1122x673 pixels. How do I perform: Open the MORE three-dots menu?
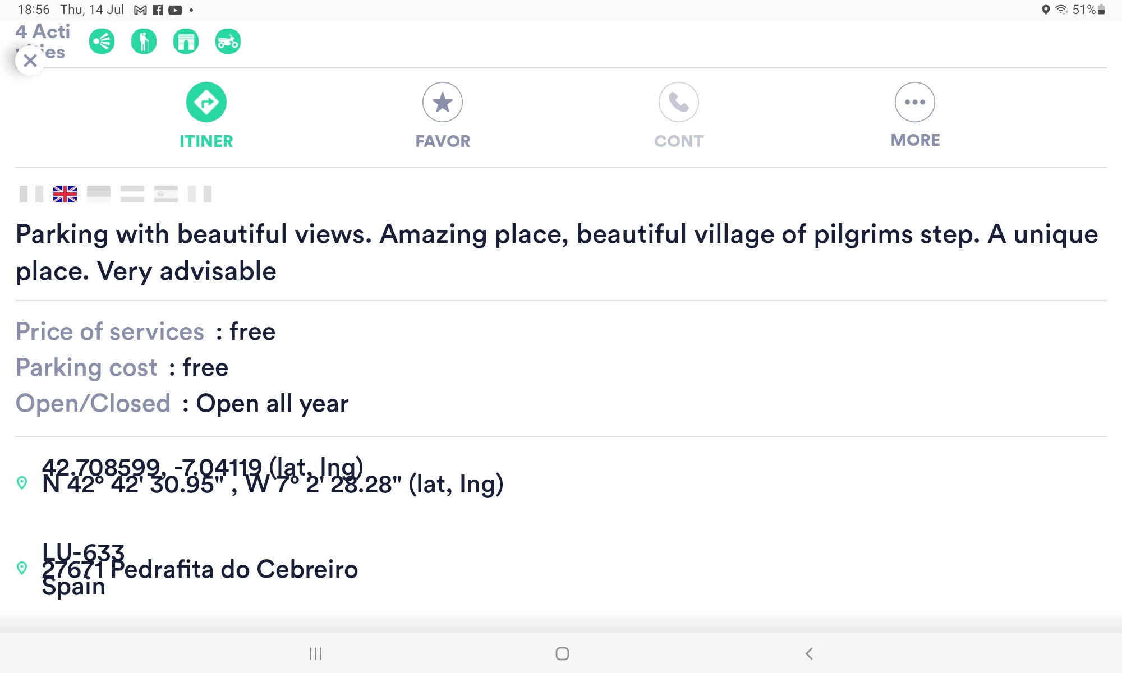click(915, 102)
